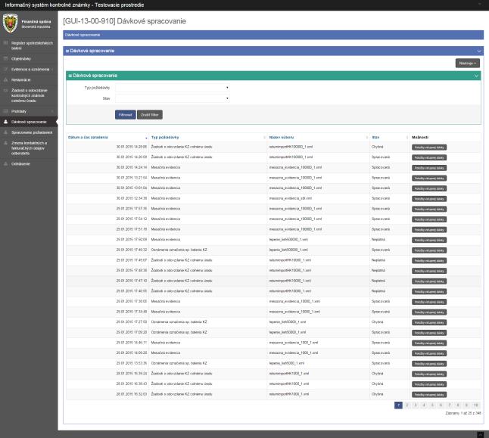Click the Finančná správa coat-of-arms logo
489x438 pixels.
pyautogui.click(x=11, y=23)
